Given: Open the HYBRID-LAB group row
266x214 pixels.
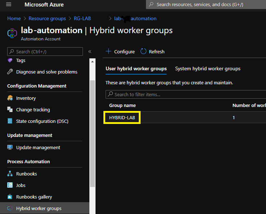Looking at the screenshot, I should [185, 117].
